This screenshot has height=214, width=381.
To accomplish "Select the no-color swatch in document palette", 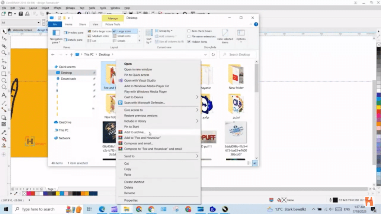I will pyautogui.click(x=24, y=194).
